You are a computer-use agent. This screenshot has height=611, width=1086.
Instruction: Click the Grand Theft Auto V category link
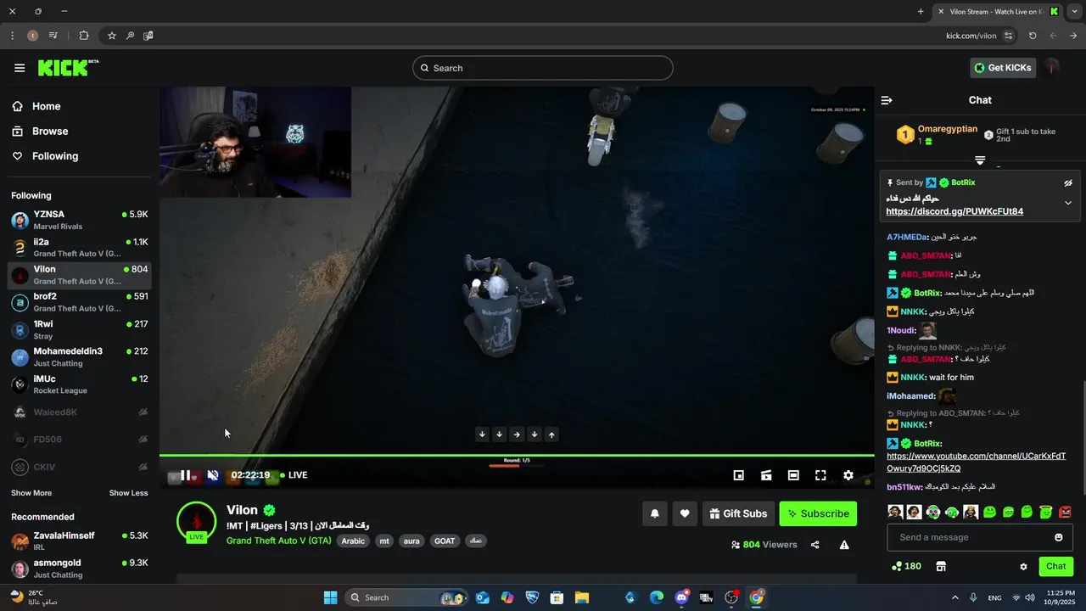click(x=279, y=541)
